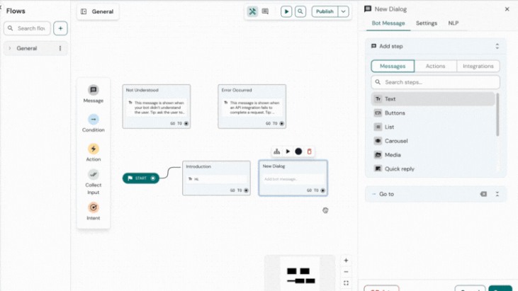Viewport: 518px width, 291px height.
Task: Select the Message block icon
Action: [94, 90]
